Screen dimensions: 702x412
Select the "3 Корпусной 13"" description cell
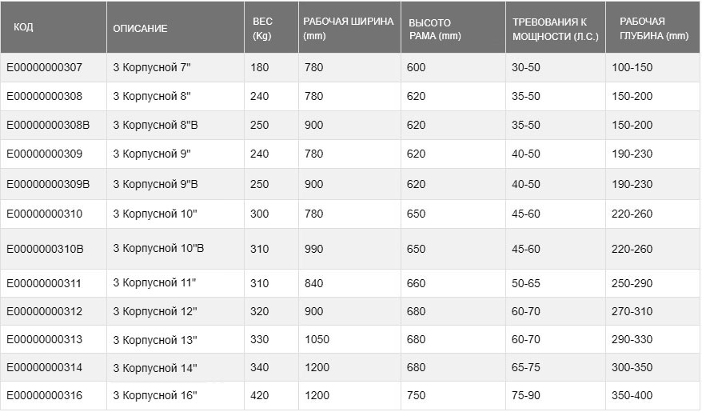(155, 340)
